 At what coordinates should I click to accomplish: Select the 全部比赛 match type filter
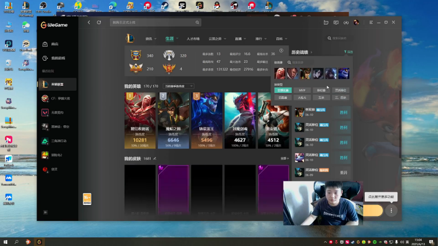pyautogui.click(x=283, y=90)
